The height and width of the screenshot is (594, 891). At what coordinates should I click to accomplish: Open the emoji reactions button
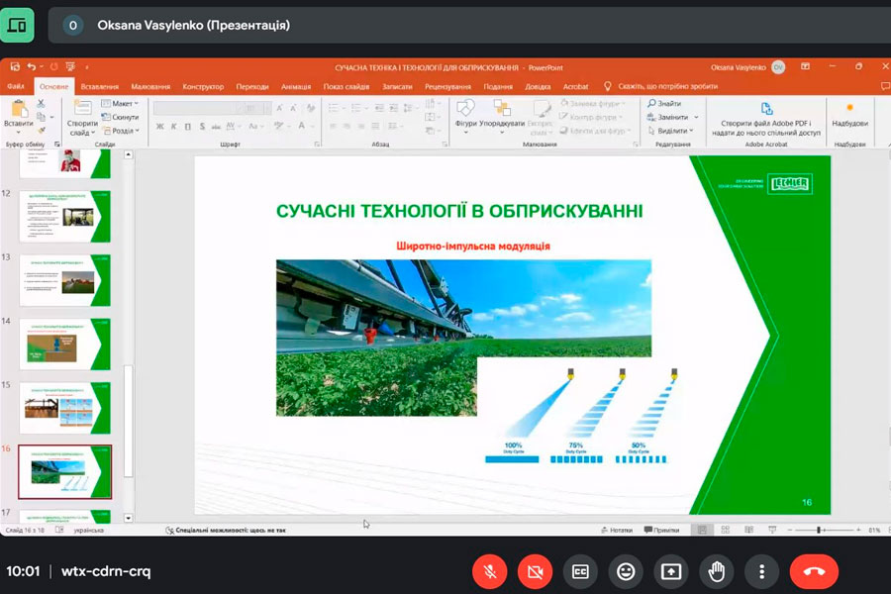[625, 571]
